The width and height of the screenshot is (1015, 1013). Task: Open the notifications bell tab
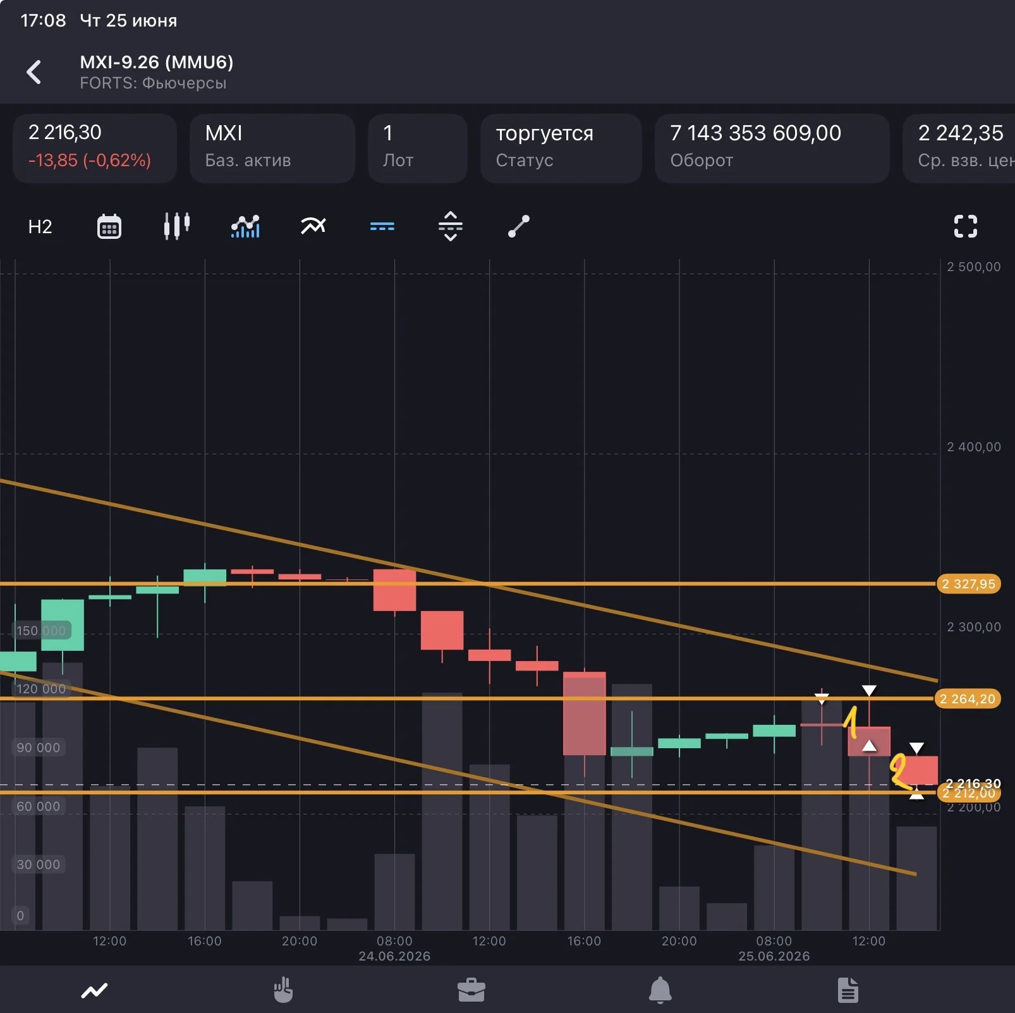[x=660, y=990]
